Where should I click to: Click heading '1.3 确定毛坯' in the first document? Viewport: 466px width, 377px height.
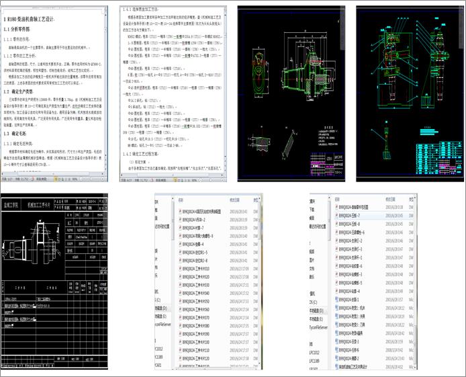point(15,134)
